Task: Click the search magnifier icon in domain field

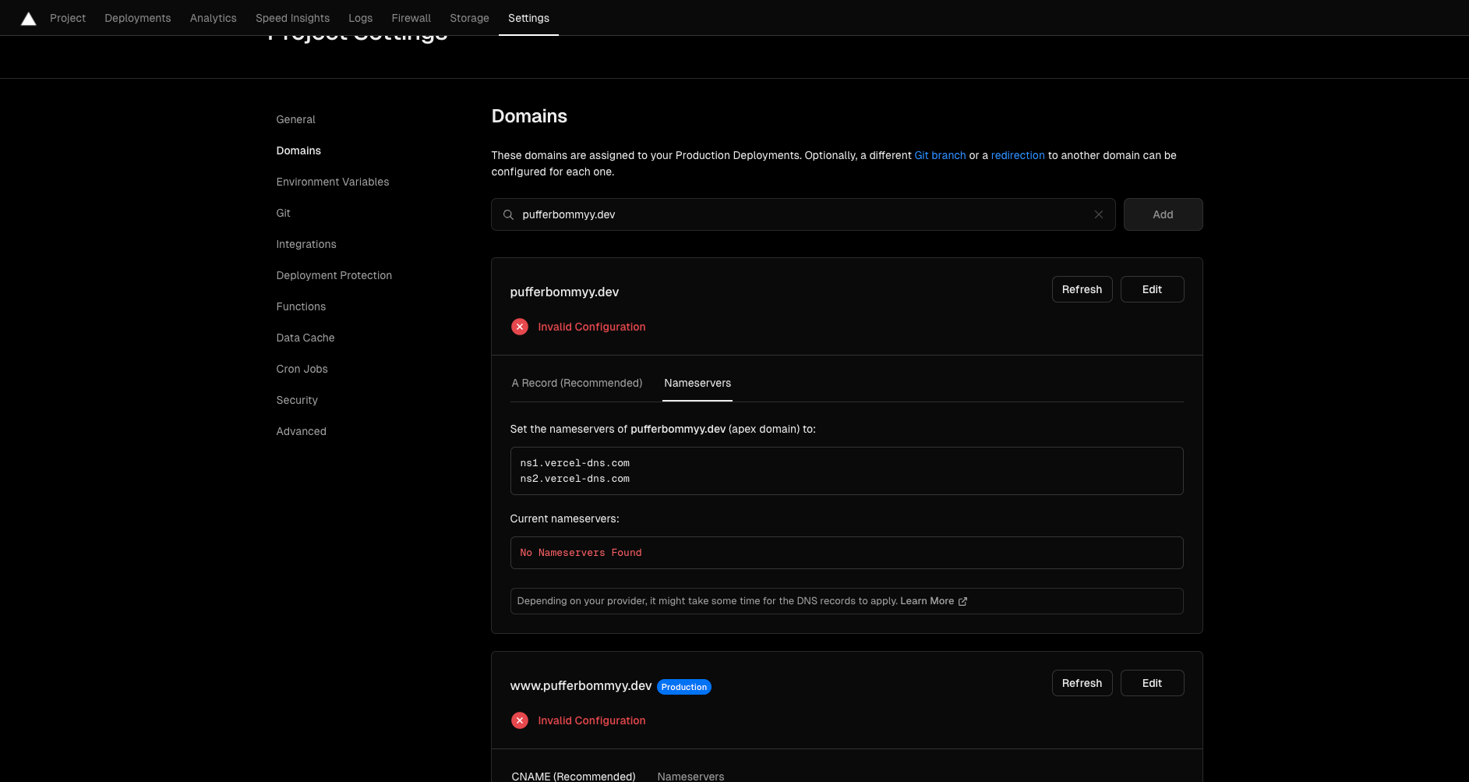Action: [x=508, y=214]
